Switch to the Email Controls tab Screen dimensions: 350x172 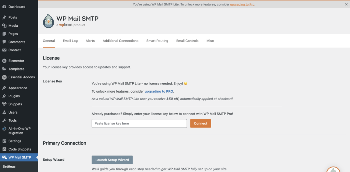tap(187, 41)
